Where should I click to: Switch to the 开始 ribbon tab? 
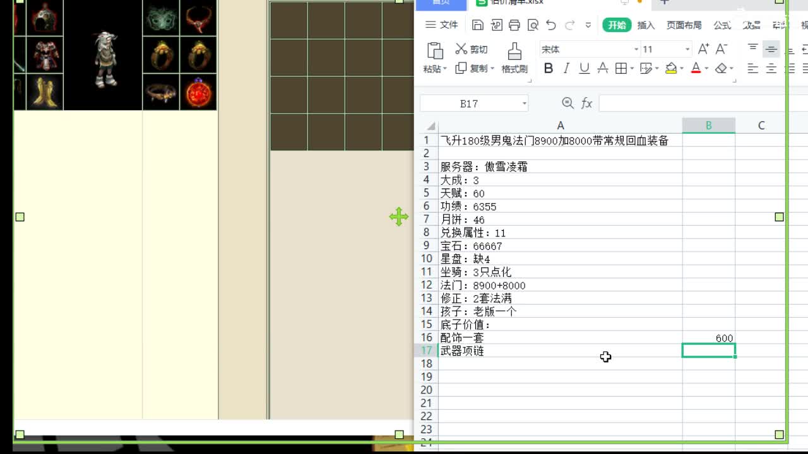point(617,25)
